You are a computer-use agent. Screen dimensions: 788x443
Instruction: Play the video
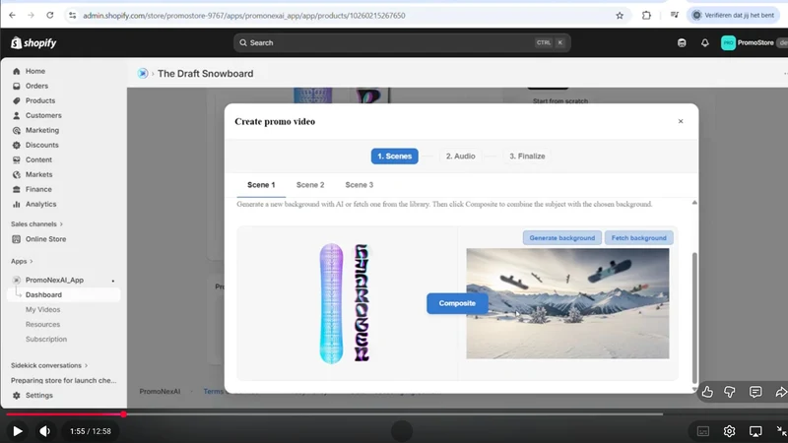click(x=17, y=431)
